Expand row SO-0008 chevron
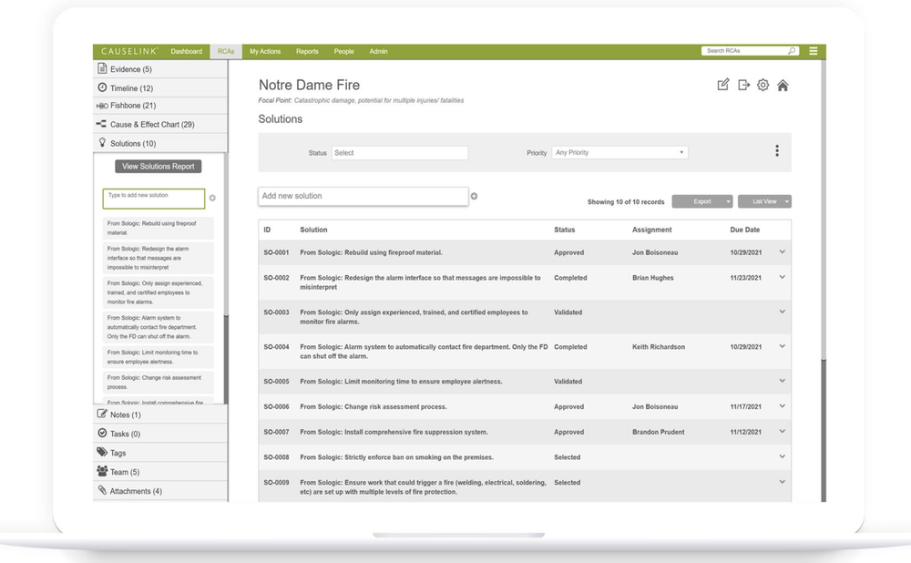Viewport: 911px width, 563px height. [782, 456]
